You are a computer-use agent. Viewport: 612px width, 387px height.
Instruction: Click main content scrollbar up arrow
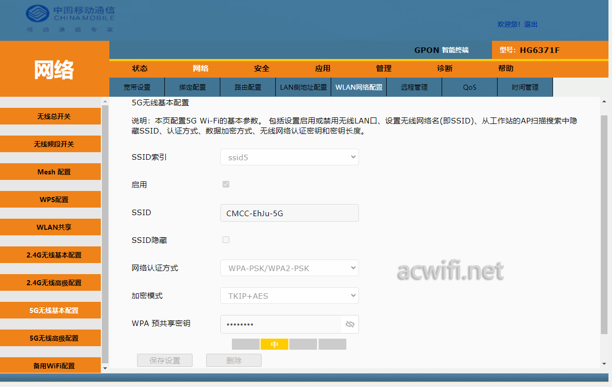[604, 101]
